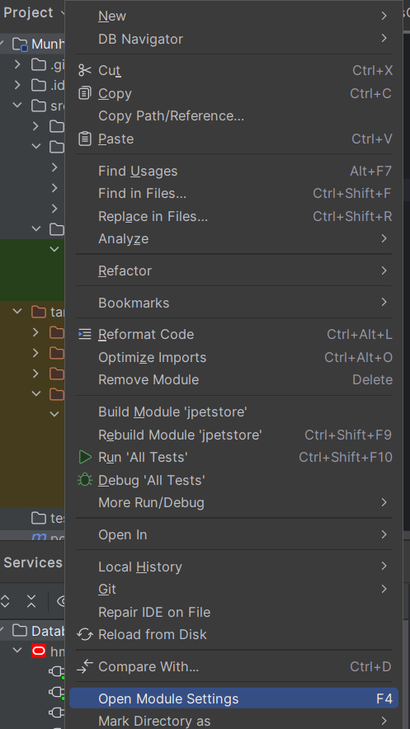Click the Cut scissors icon
This screenshot has width=410, height=729.
click(x=85, y=70)
